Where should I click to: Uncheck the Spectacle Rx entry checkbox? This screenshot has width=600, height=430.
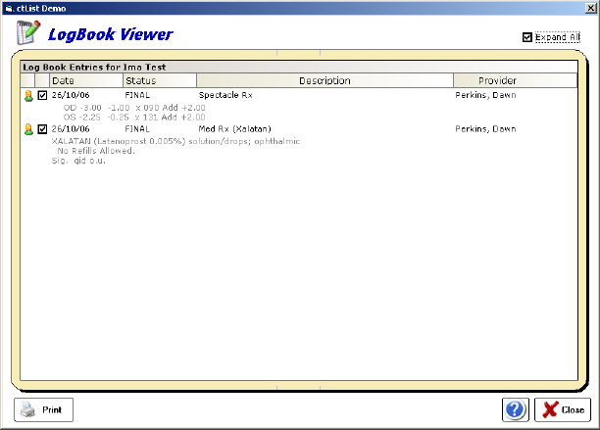[42, 95]
